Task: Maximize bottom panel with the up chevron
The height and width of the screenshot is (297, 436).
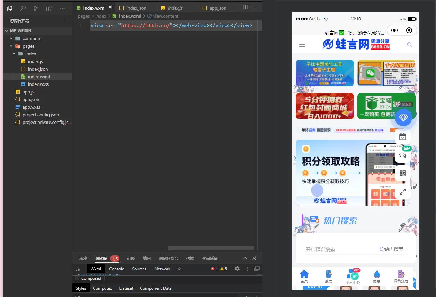Action: pos(245,258)
